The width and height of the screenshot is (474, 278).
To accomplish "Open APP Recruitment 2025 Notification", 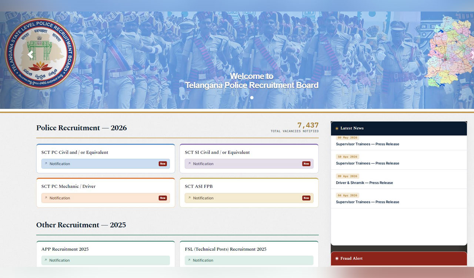I will coord(106,260).
